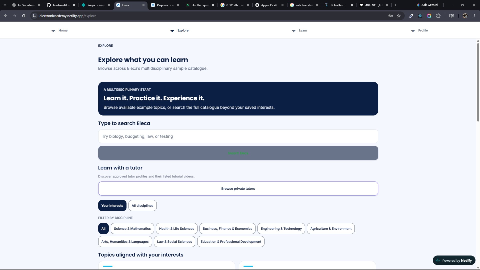Click the eyedropper extension icon
Viewport: 480px width, 270px height.
coord(411,16)
